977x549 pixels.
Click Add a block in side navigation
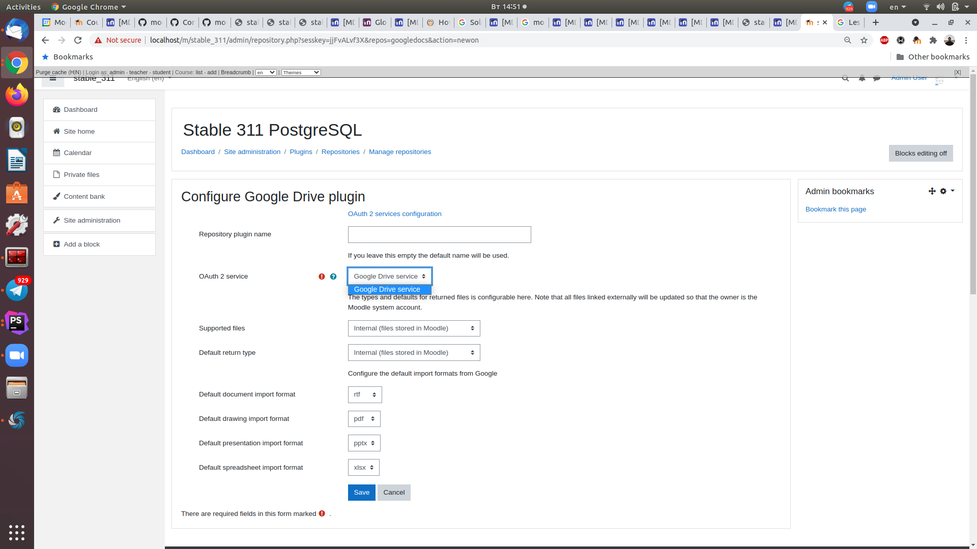(x=99, y=245)
